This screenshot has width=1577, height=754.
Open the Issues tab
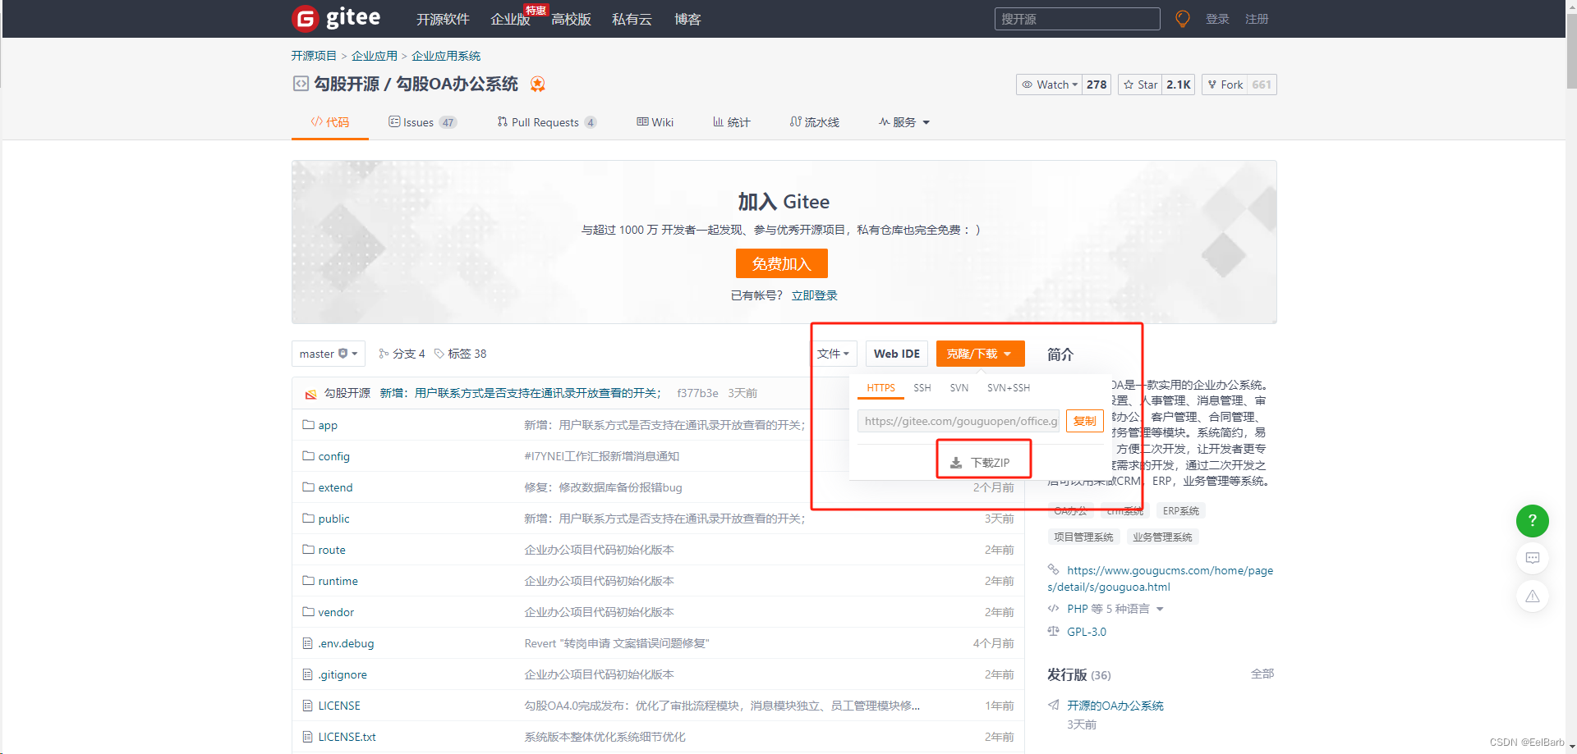click(x=422, y=122)
